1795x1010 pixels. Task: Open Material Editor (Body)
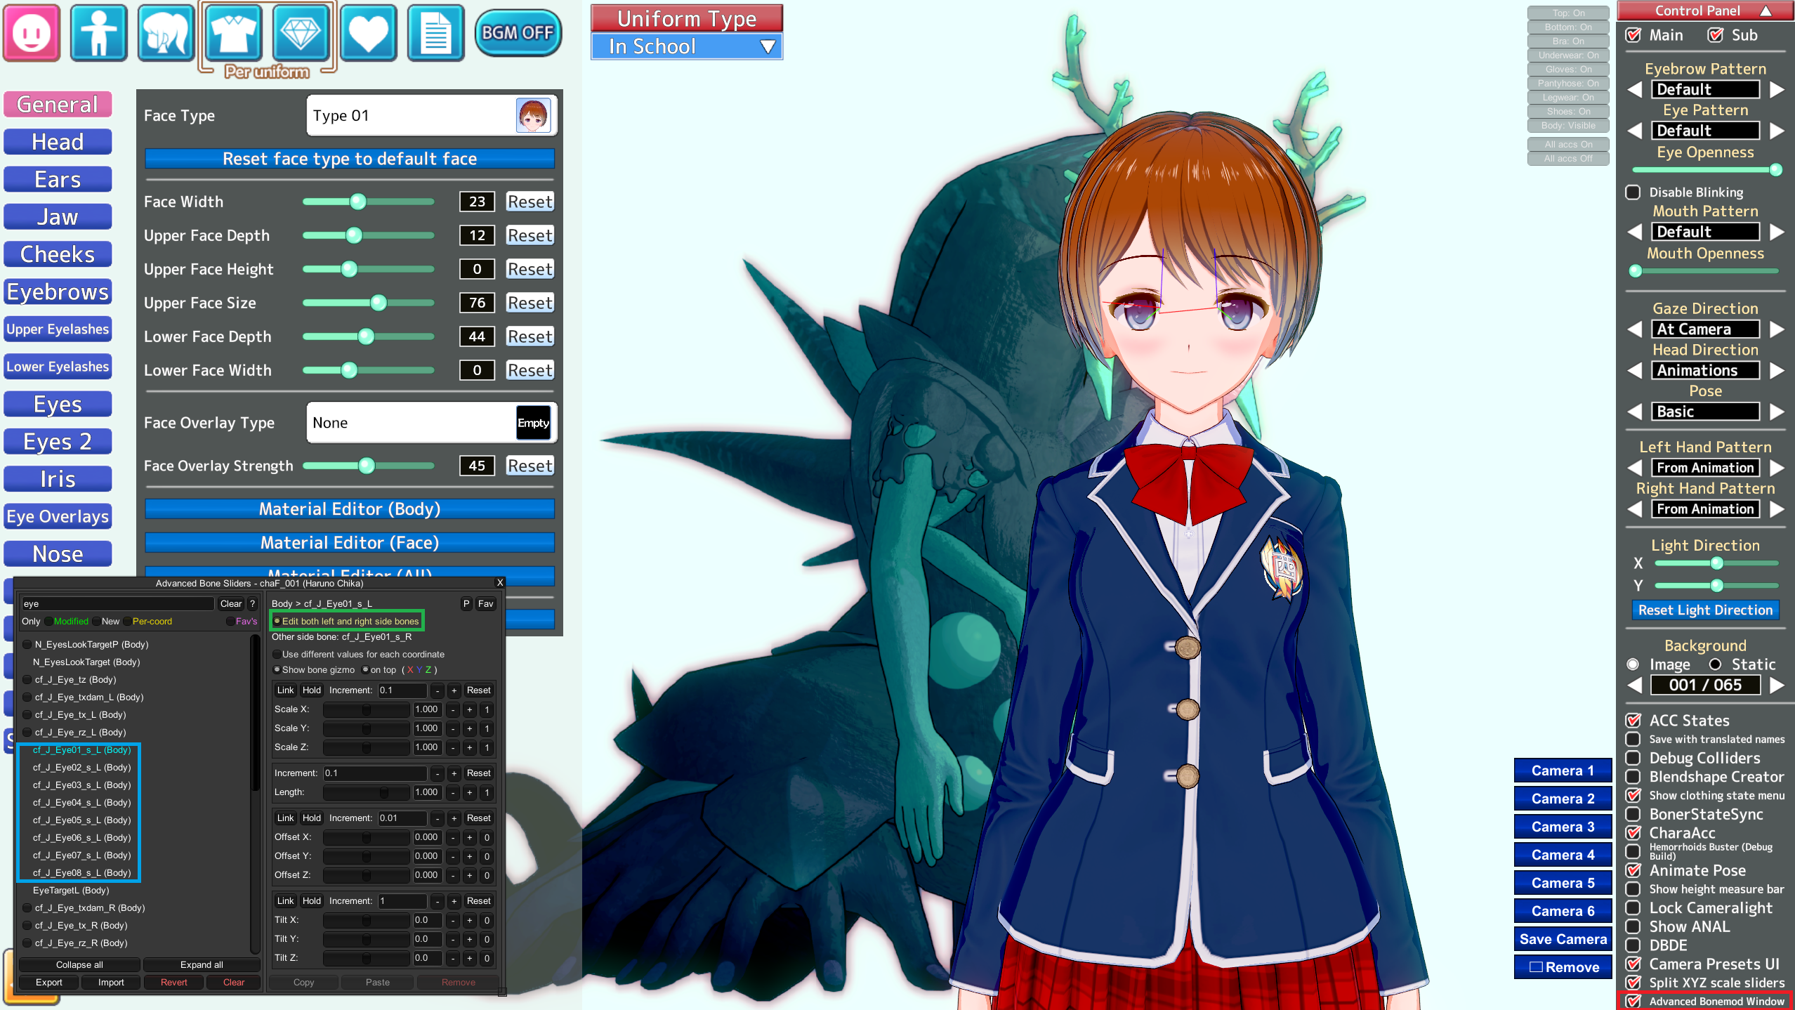350,509
